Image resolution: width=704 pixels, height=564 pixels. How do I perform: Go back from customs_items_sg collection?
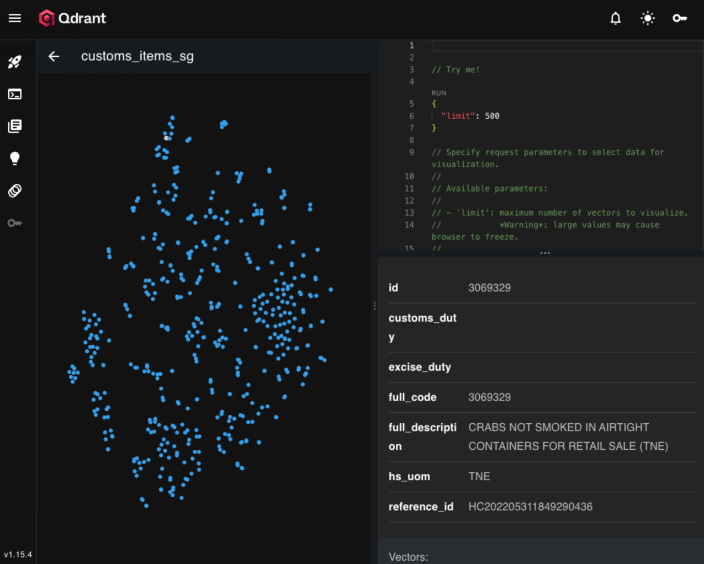tap(54, 56)
